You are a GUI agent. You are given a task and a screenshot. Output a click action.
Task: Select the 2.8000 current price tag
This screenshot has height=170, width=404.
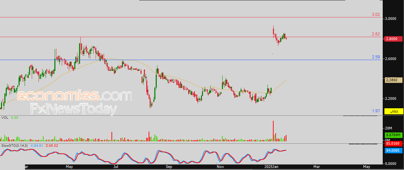(x=393, y=39)
